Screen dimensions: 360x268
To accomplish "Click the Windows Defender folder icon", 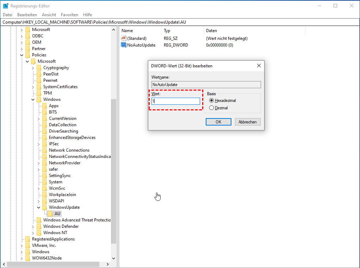I will (39, 226).
